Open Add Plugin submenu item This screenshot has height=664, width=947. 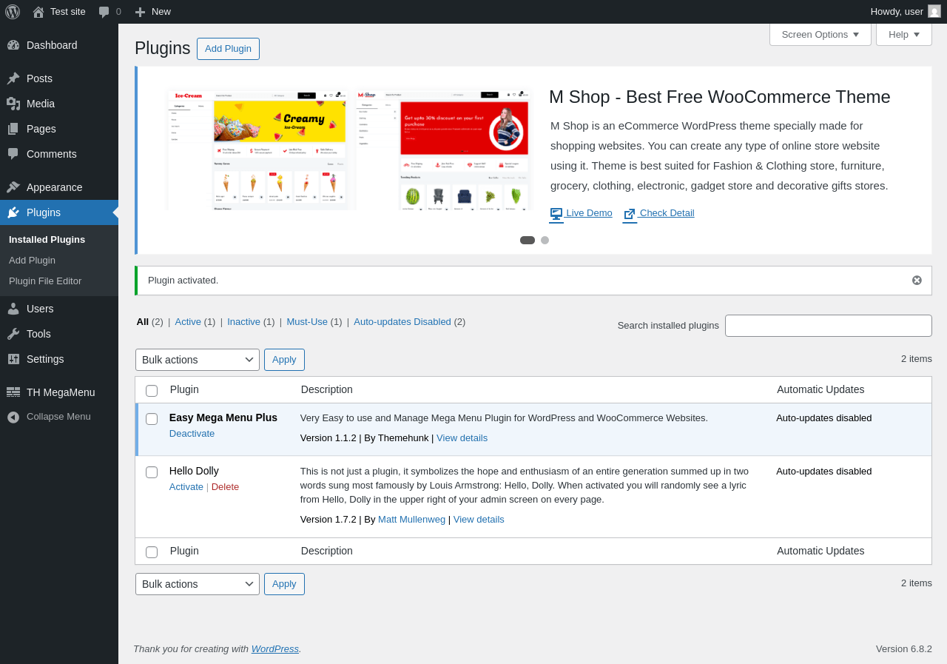tap(32, 261)
